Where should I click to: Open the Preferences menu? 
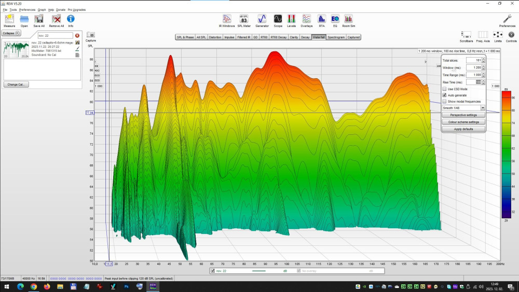click(27, 10)
